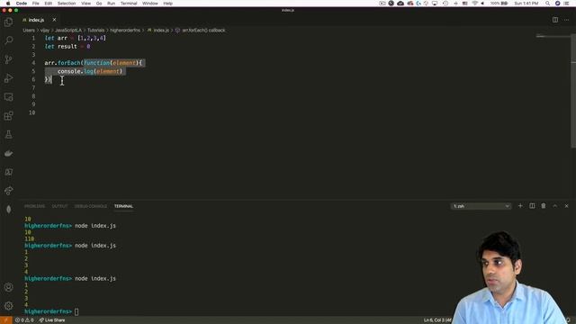Screen dimensions: 576x324
Task: Click the split editor icon
Action: 555,20
